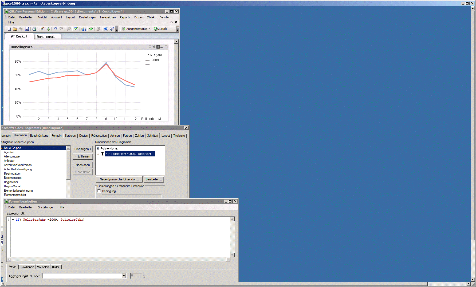This screenshot has height=287, width=476.
Task: Open the Titelleiste tab in properties dialog
Action: [179, 136]
